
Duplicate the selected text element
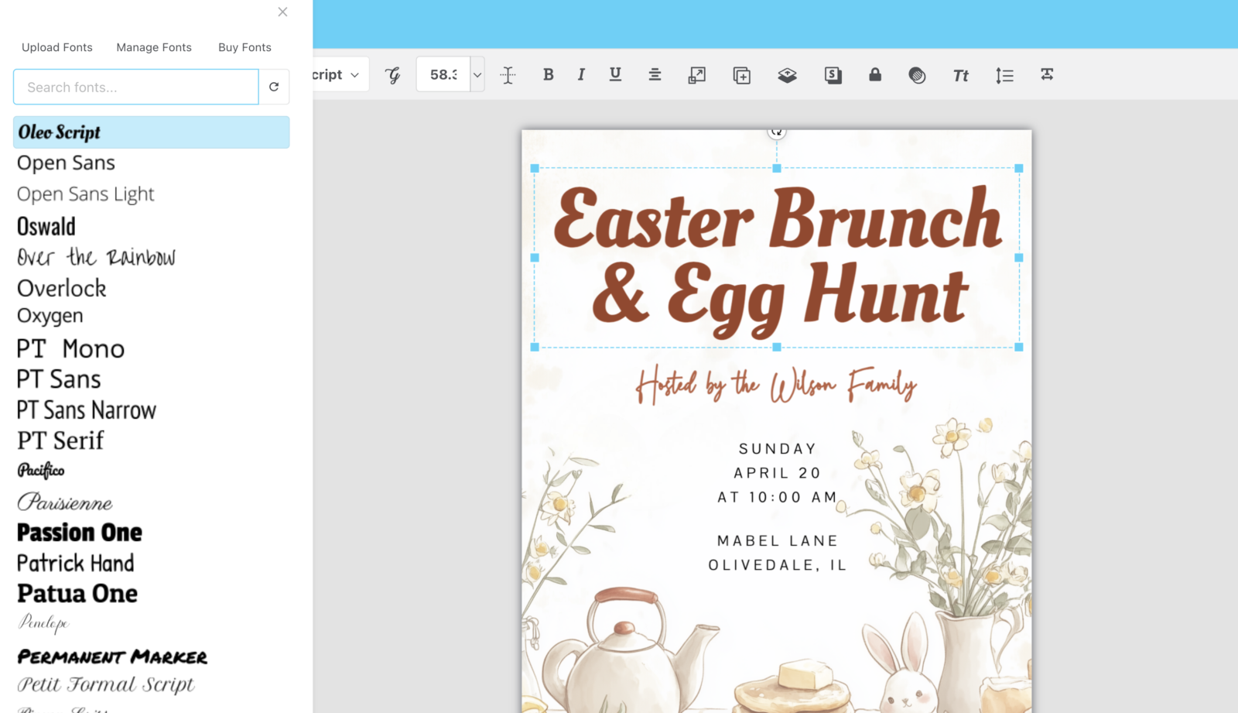(741, 75)
